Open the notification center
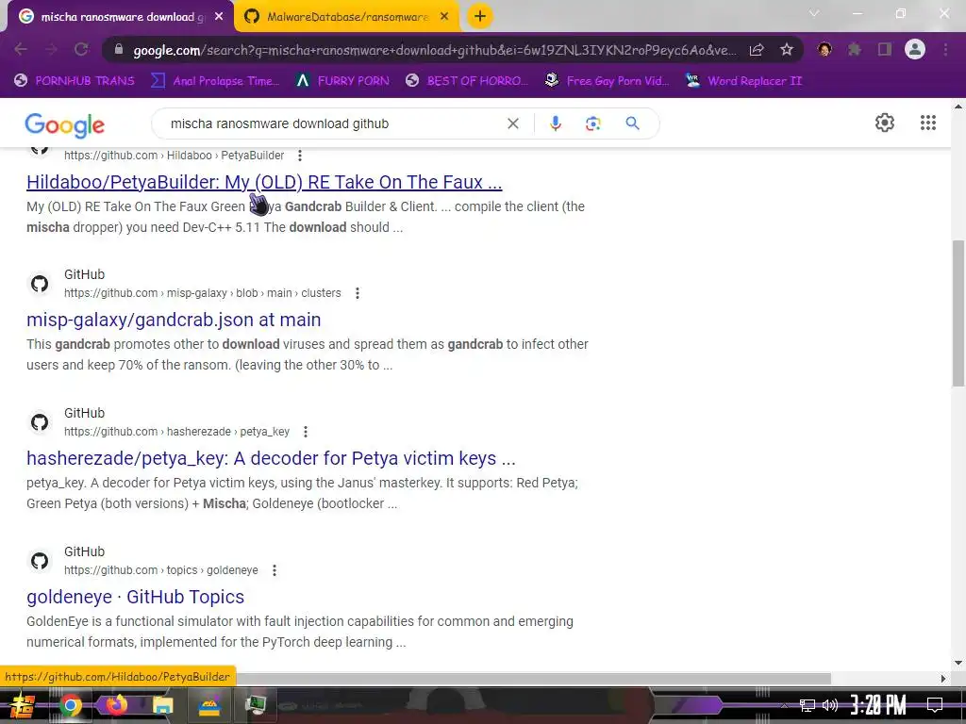This screenshot has height=724, width=966. [x=935, y=705]
